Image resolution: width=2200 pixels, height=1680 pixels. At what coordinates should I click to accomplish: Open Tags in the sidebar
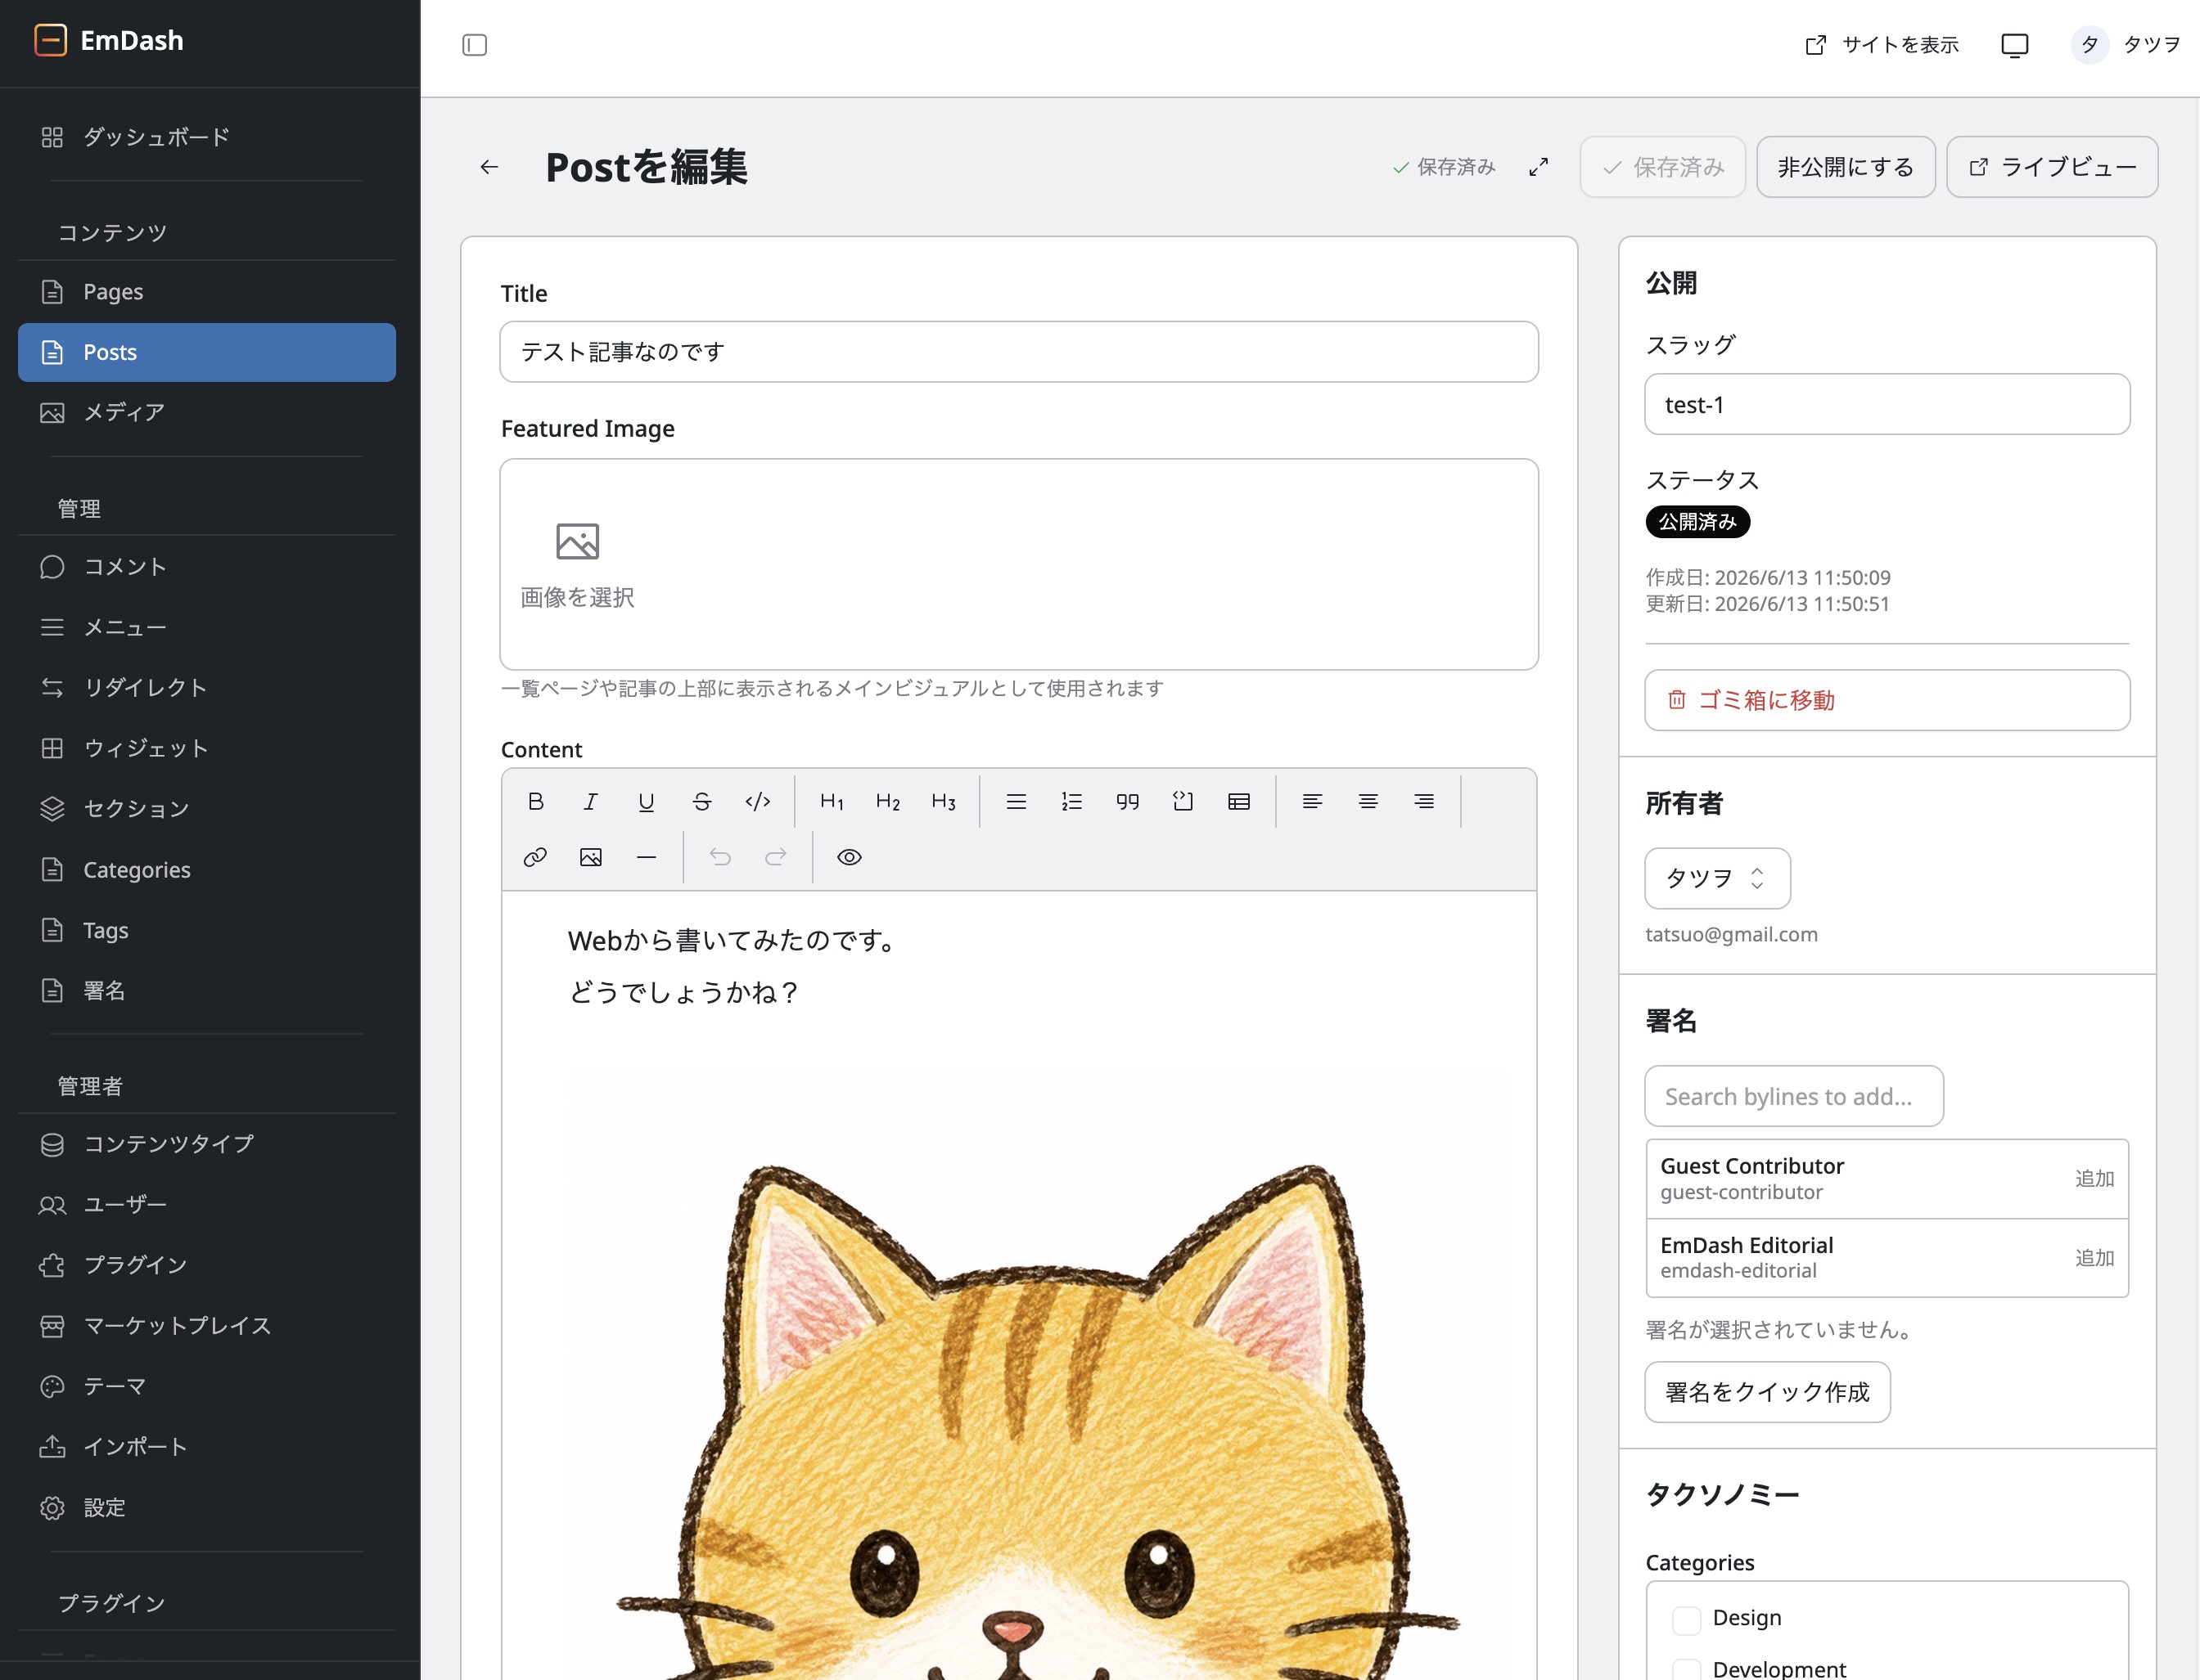pyautogui.click(x=207, y=930)
